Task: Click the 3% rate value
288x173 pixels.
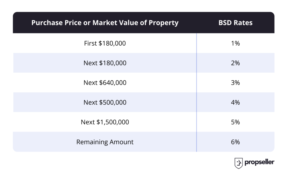Action: (235, 83)
